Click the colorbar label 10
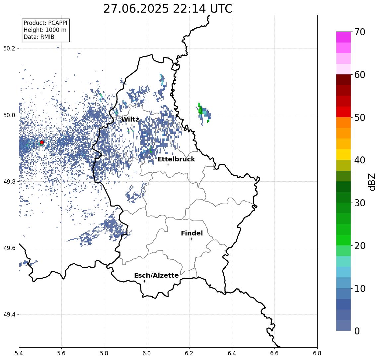 click(x=360, y=289)
